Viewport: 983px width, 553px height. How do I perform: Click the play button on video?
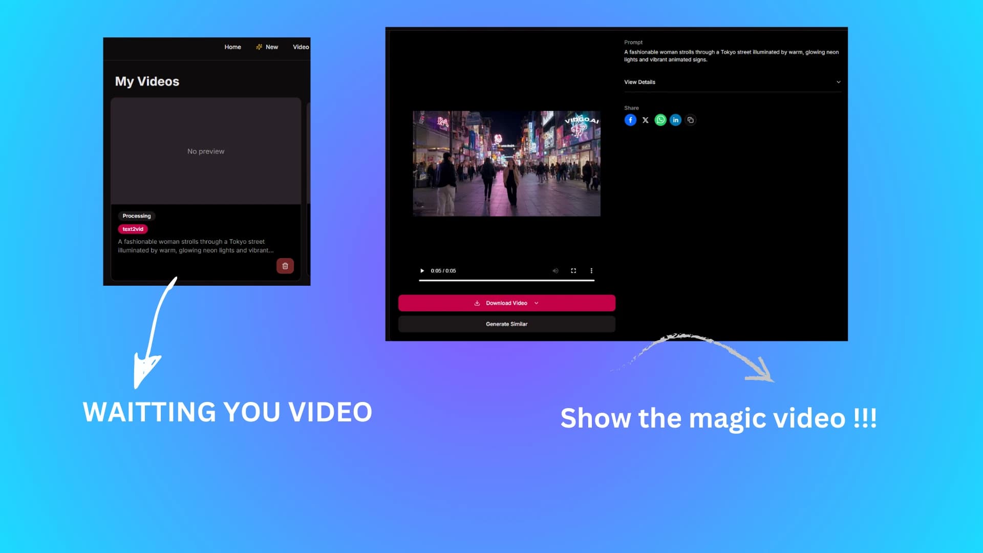coord(421,270)
